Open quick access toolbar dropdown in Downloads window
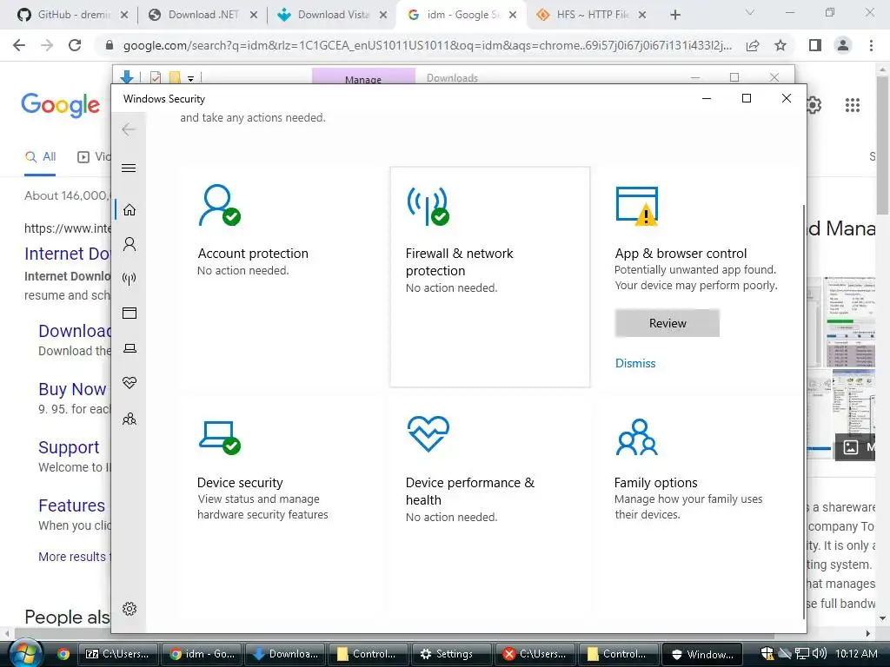Screen dimensions: 890x667 (190, 78)
